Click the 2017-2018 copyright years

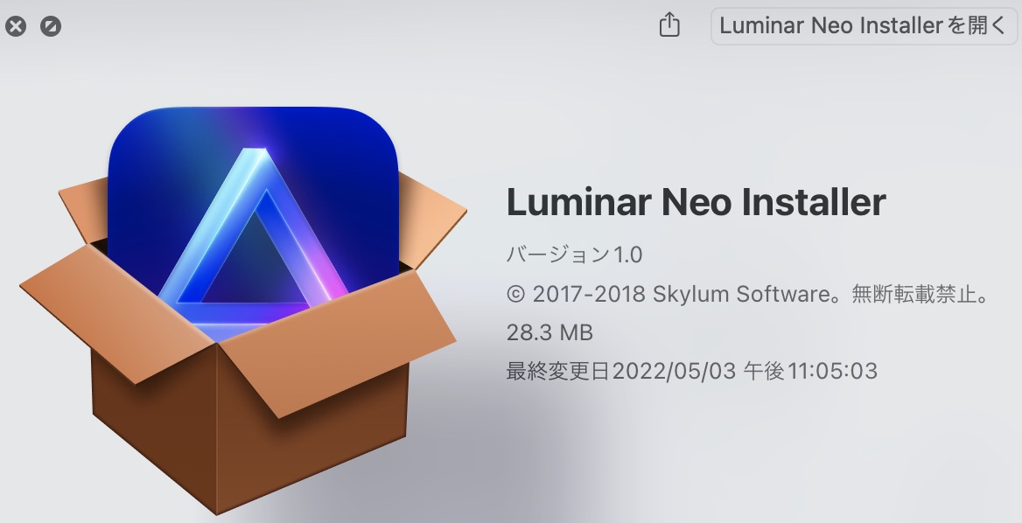pos(589,295)
